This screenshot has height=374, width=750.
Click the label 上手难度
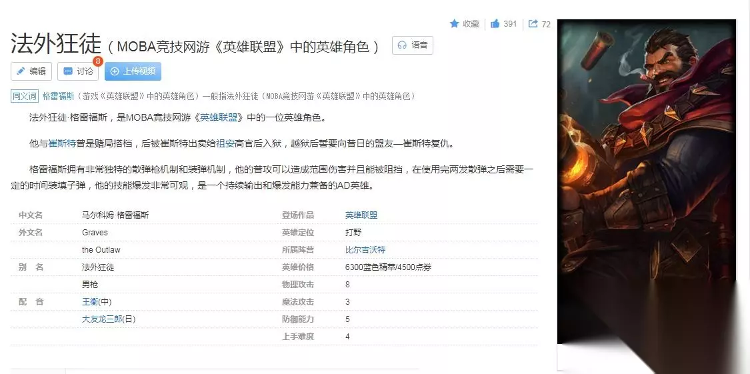pyautogui.click(x=298, y=336)
